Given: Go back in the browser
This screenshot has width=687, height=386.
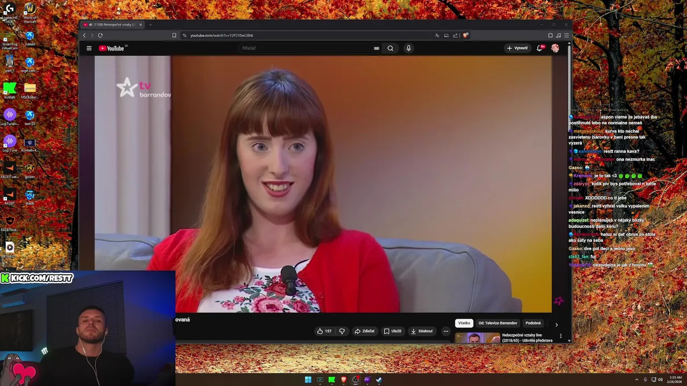Looking at the screenshot, I should 84,35.
